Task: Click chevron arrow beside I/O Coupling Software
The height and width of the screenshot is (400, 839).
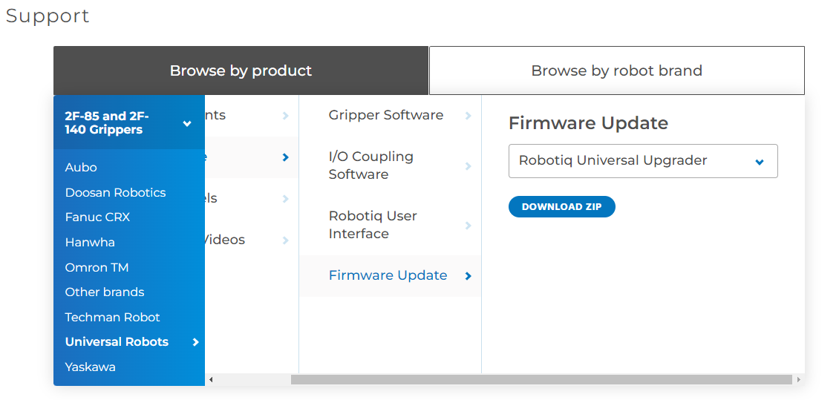Action: [x=469, y=166]
